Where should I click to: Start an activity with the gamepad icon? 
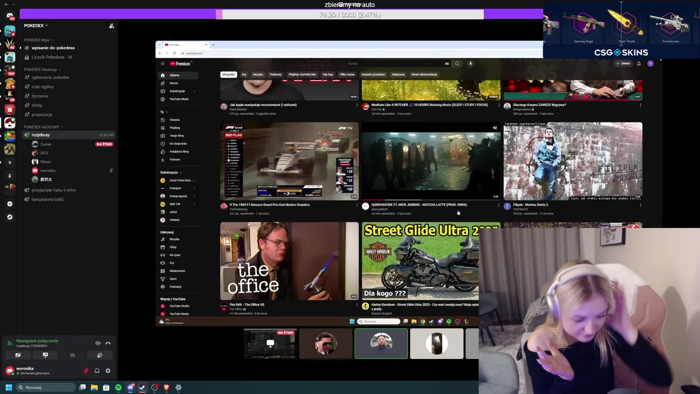tap(72, 355)
